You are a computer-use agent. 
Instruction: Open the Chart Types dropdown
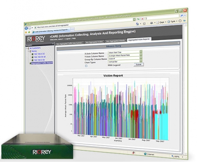(x=141, y=61)
